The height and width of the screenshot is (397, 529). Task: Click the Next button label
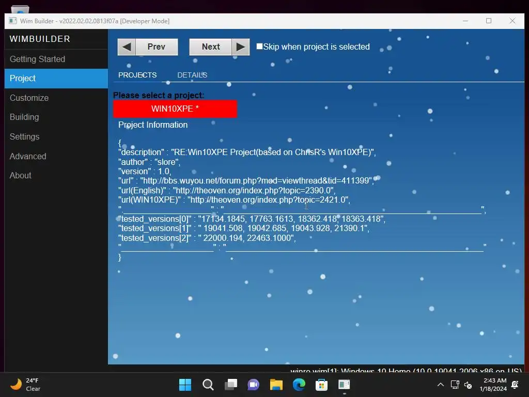[211, 47]
